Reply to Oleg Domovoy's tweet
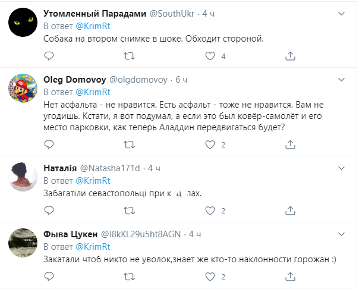The height and width of the screenshot is (289, 356). pos(49,144)
